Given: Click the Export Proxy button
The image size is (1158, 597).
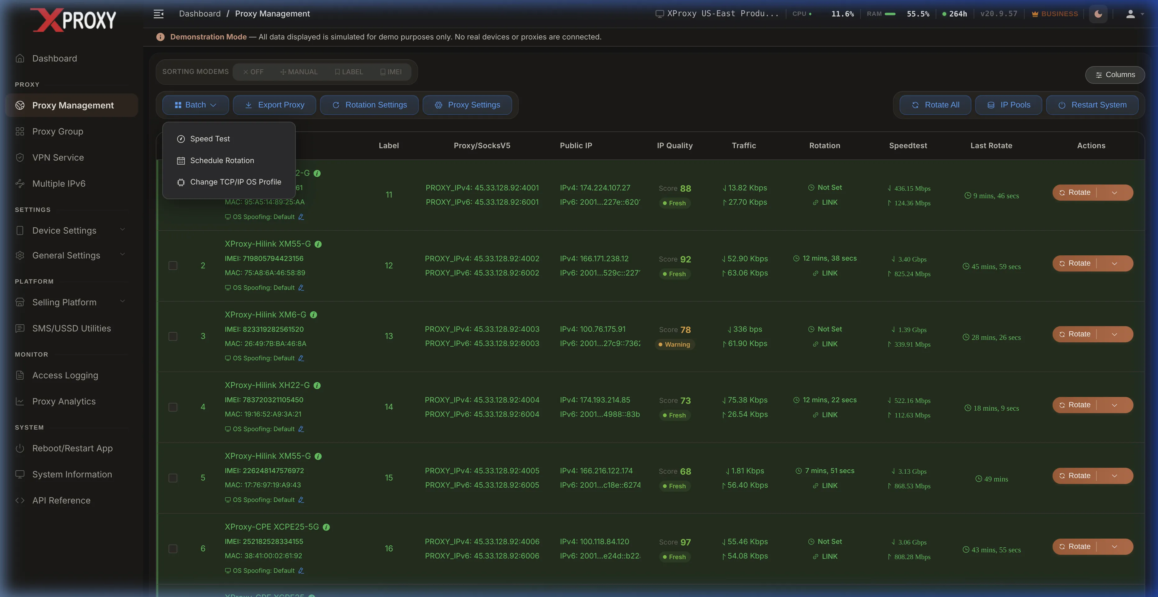Looking at the screenshot, I should click(x=274, y=105).
